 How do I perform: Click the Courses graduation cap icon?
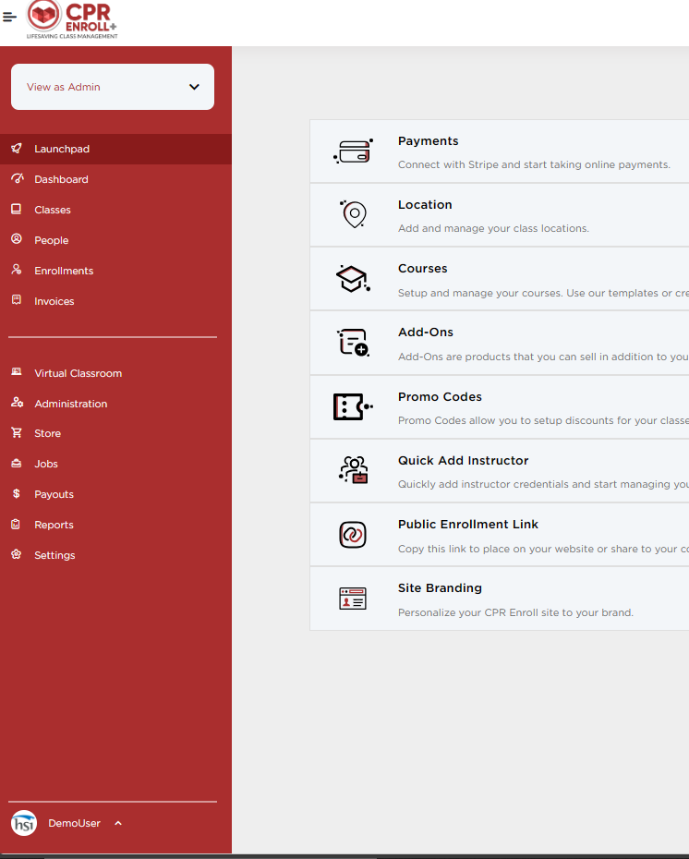click(x=353, y=279)
